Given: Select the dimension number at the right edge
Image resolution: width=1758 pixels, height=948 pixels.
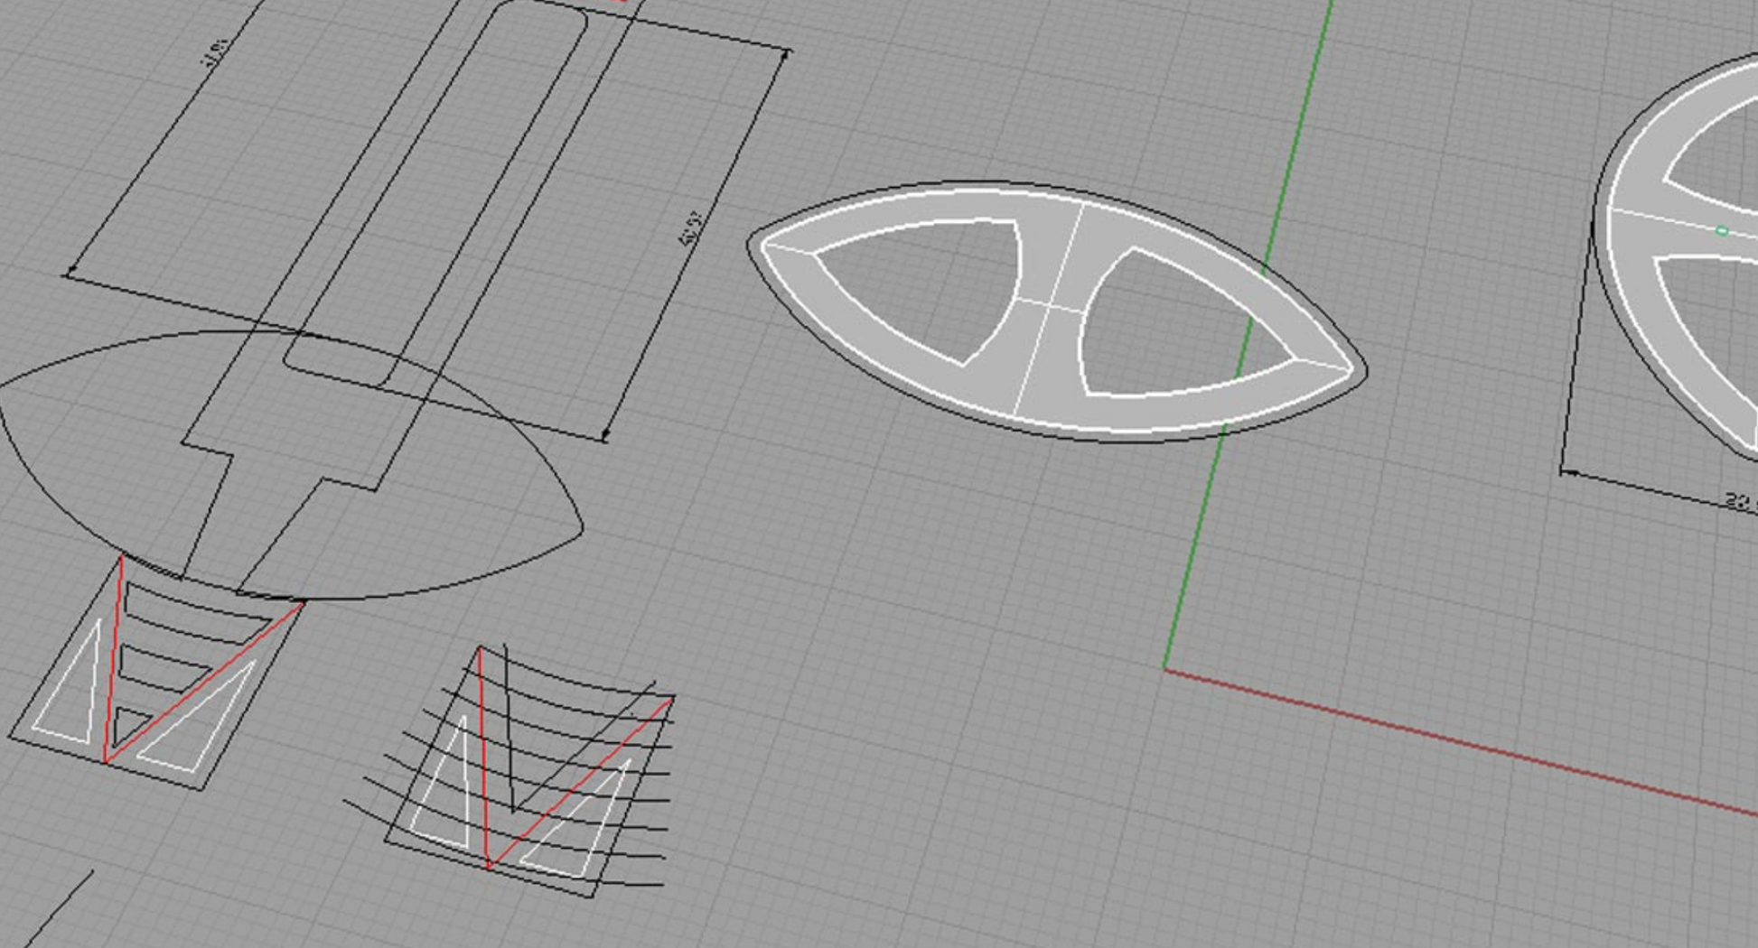Looking at the screenshot, I should 1740,501.
